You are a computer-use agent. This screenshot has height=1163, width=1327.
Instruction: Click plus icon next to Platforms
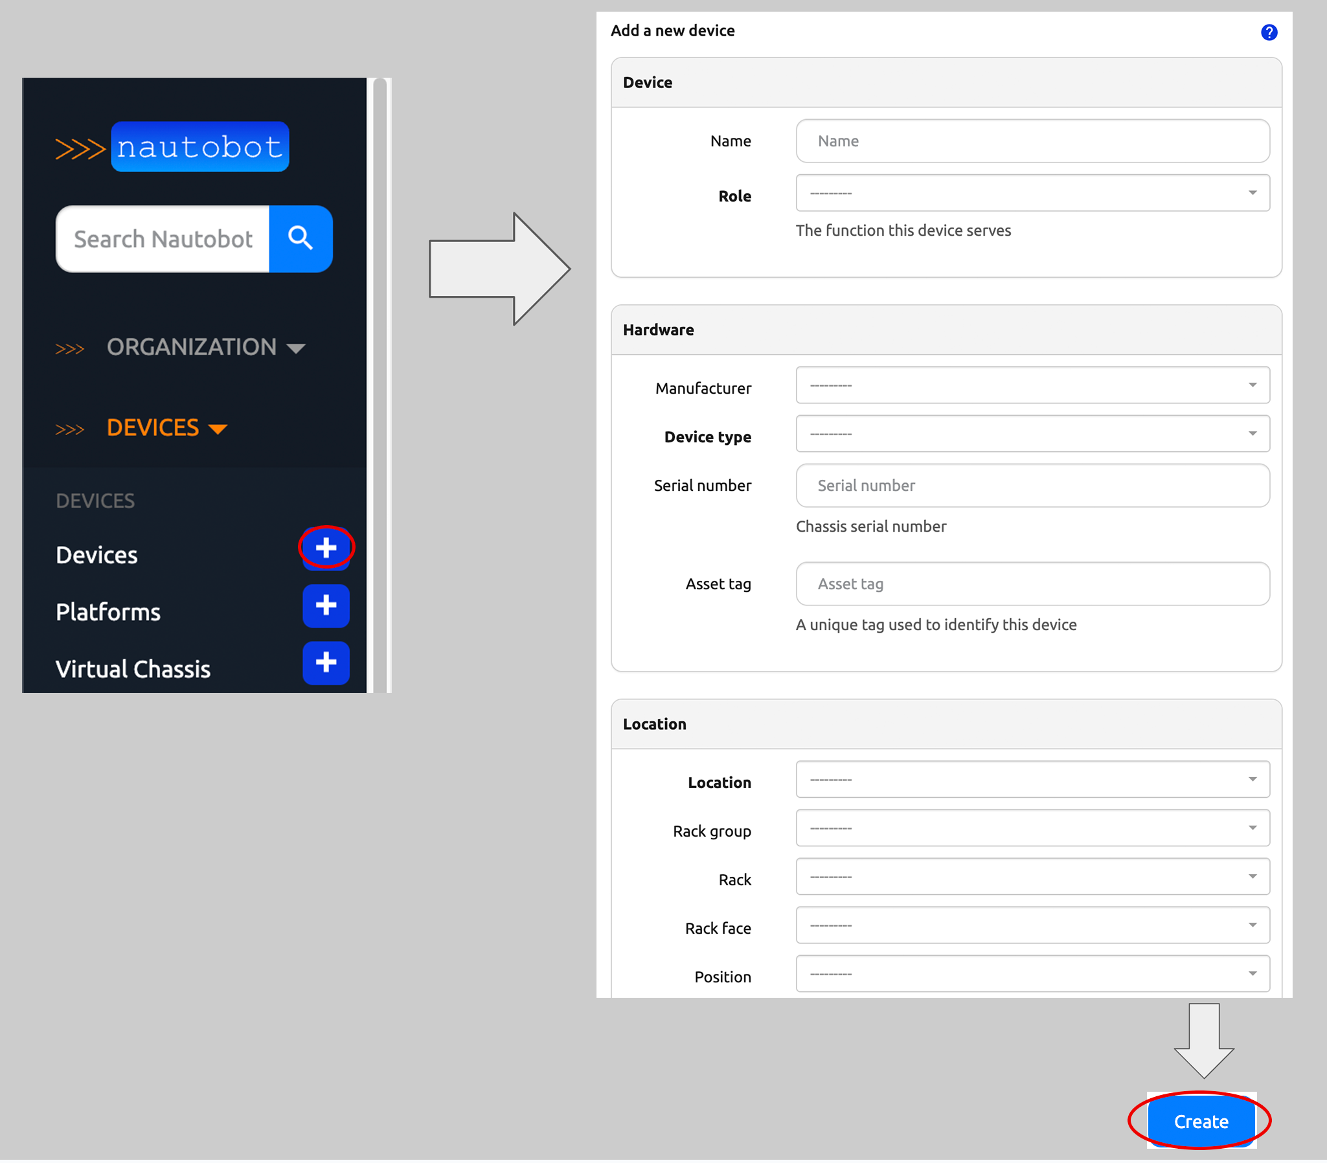(x=326, y=605)
